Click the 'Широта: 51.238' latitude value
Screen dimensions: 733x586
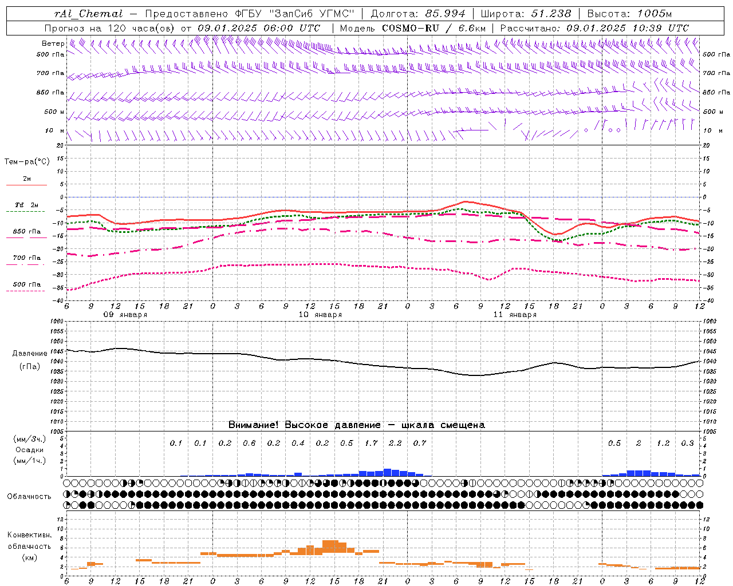coord(526,14)
